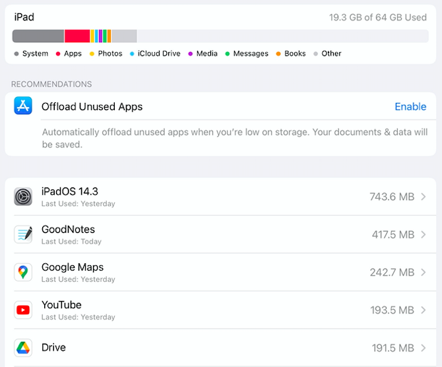442x367 pixels.
Task: Click the Apps legend red dot
Action: tap(58, 53)
